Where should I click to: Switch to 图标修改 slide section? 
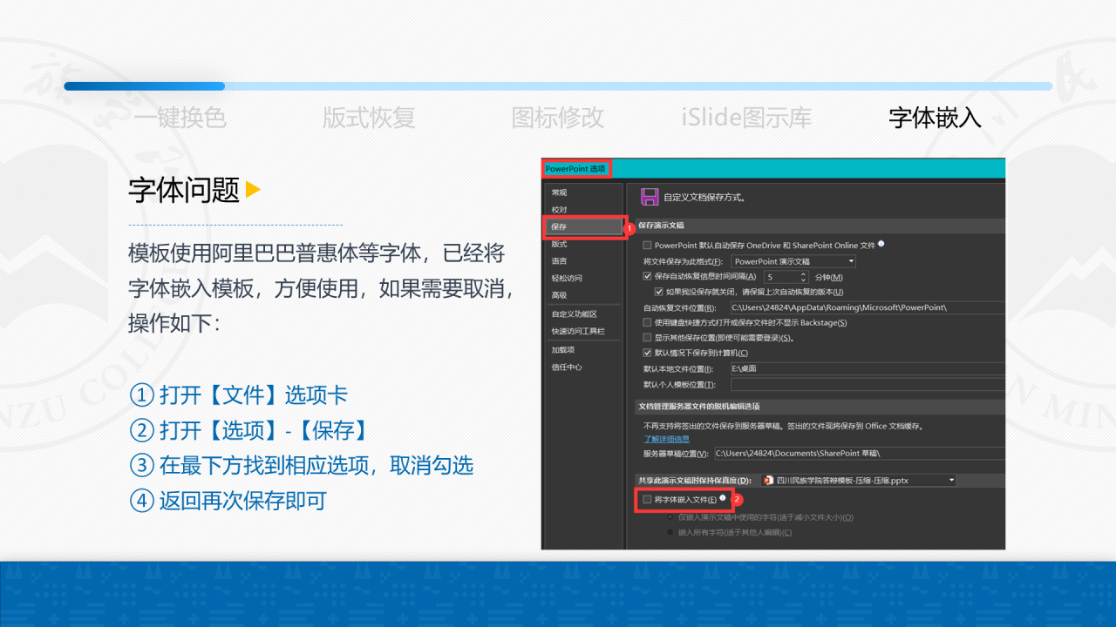[558, 118]
